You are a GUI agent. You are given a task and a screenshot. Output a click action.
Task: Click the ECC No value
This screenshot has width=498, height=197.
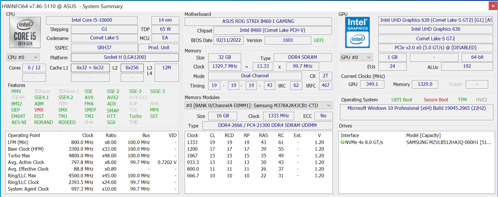click(323, 116)
